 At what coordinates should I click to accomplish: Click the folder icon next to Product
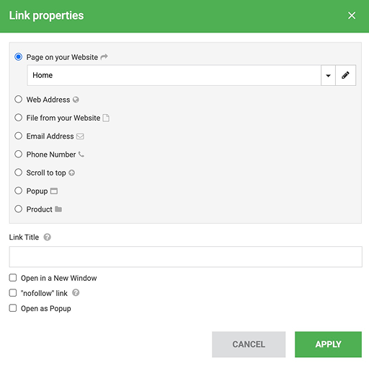58,209
